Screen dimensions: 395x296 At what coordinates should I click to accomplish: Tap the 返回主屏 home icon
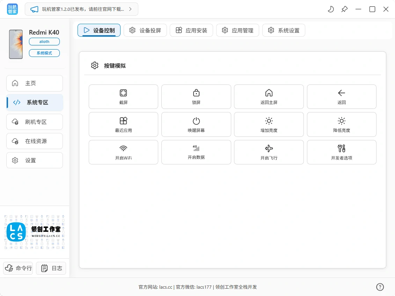tap(269, 93)
